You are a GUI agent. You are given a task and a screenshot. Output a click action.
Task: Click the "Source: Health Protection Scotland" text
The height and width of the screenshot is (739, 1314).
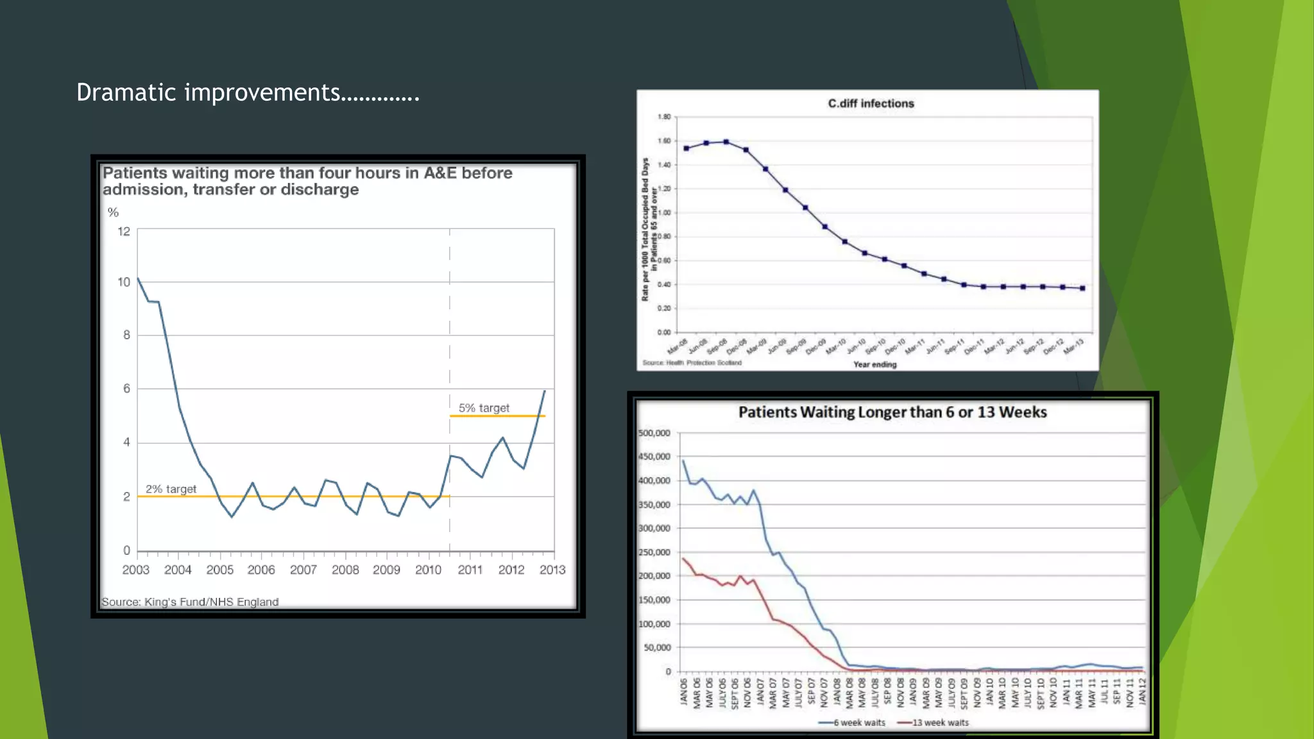coord(692,362)
